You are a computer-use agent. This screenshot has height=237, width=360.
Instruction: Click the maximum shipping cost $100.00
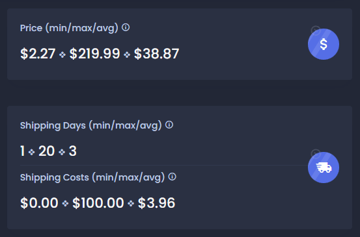click(x=98, y=203)
